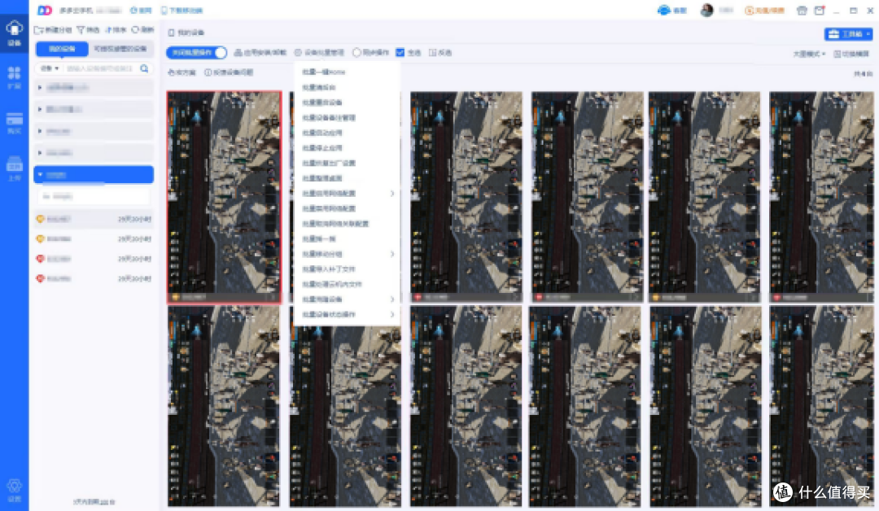Click the 我的设备 breadcrumb label
This screenshot has width=879, height=511.
pyautogui.click(x=190, y=33)
